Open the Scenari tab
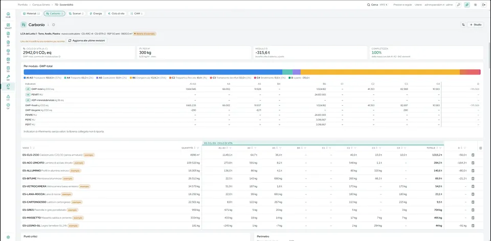 pos(76,14)
